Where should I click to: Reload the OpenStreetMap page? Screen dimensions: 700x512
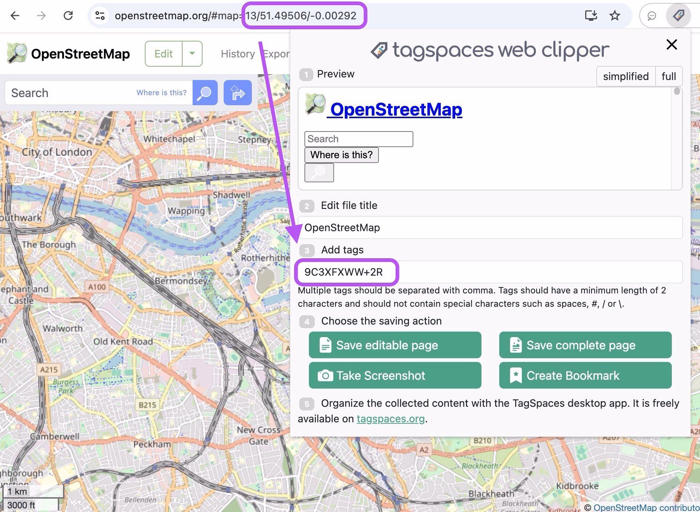tap(69, 16)
